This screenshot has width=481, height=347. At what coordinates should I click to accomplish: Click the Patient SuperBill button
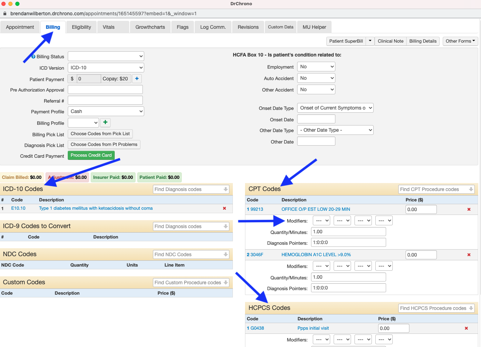(x=346, y=41)
